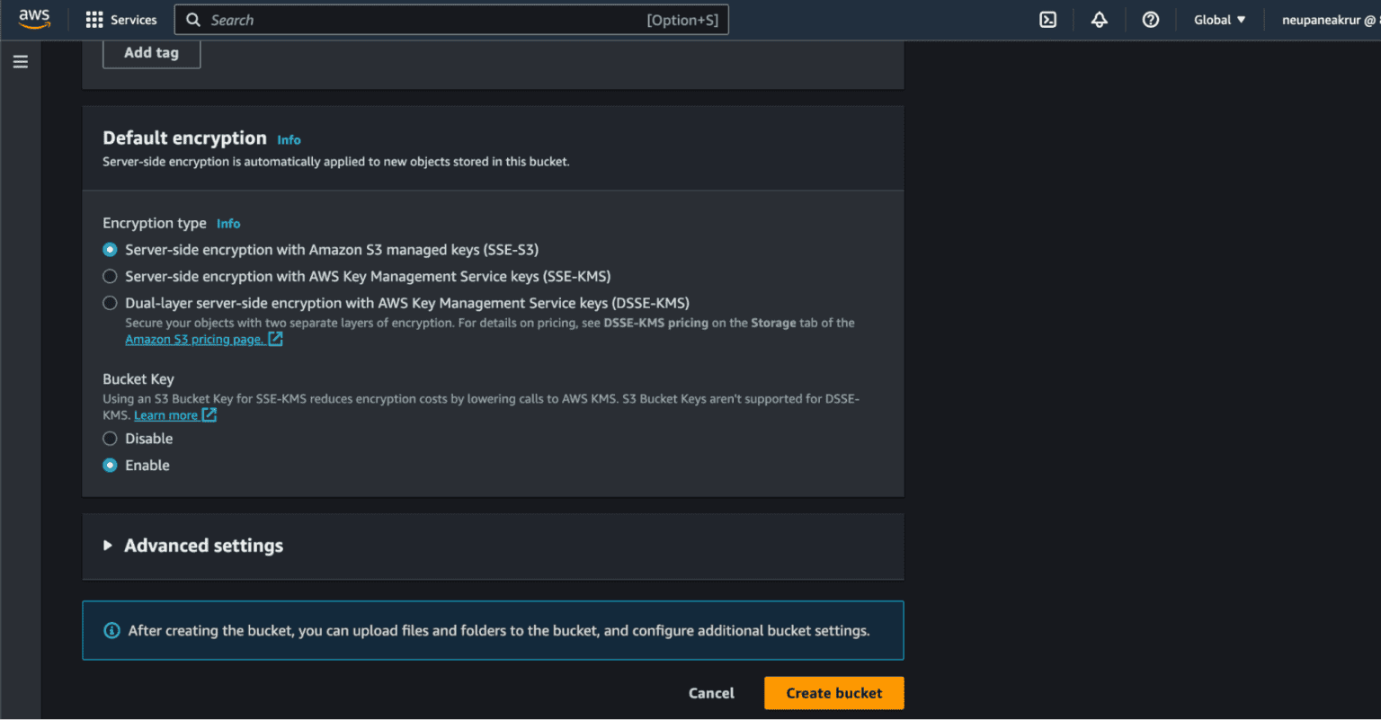This screenshot has height=720, width=1381.
Task: Open the Services grid menu
Action: point(120,20)
